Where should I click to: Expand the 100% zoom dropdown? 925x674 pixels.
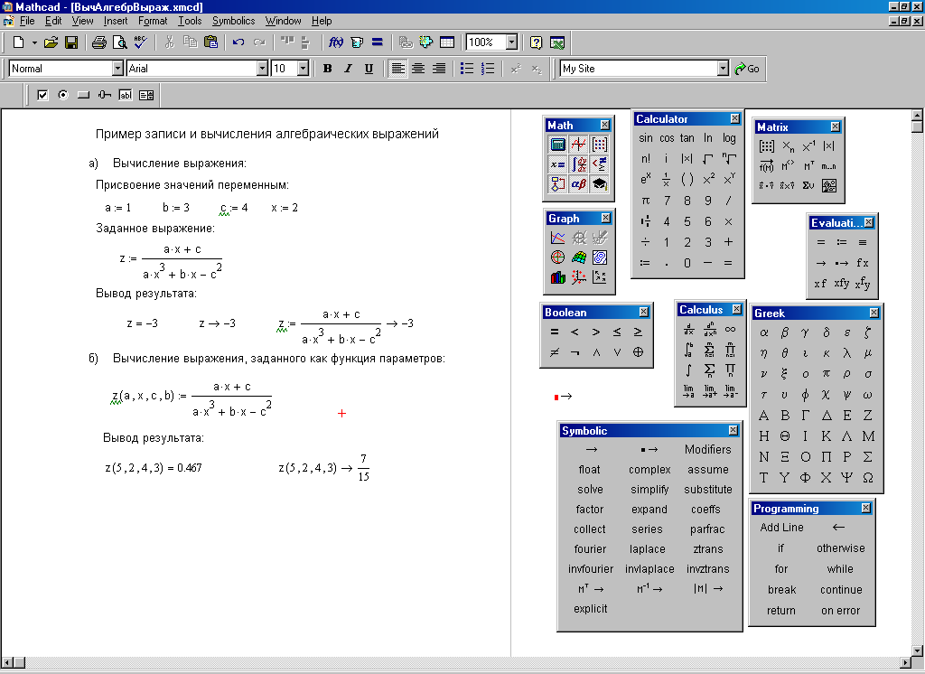(x=511, y=42)
